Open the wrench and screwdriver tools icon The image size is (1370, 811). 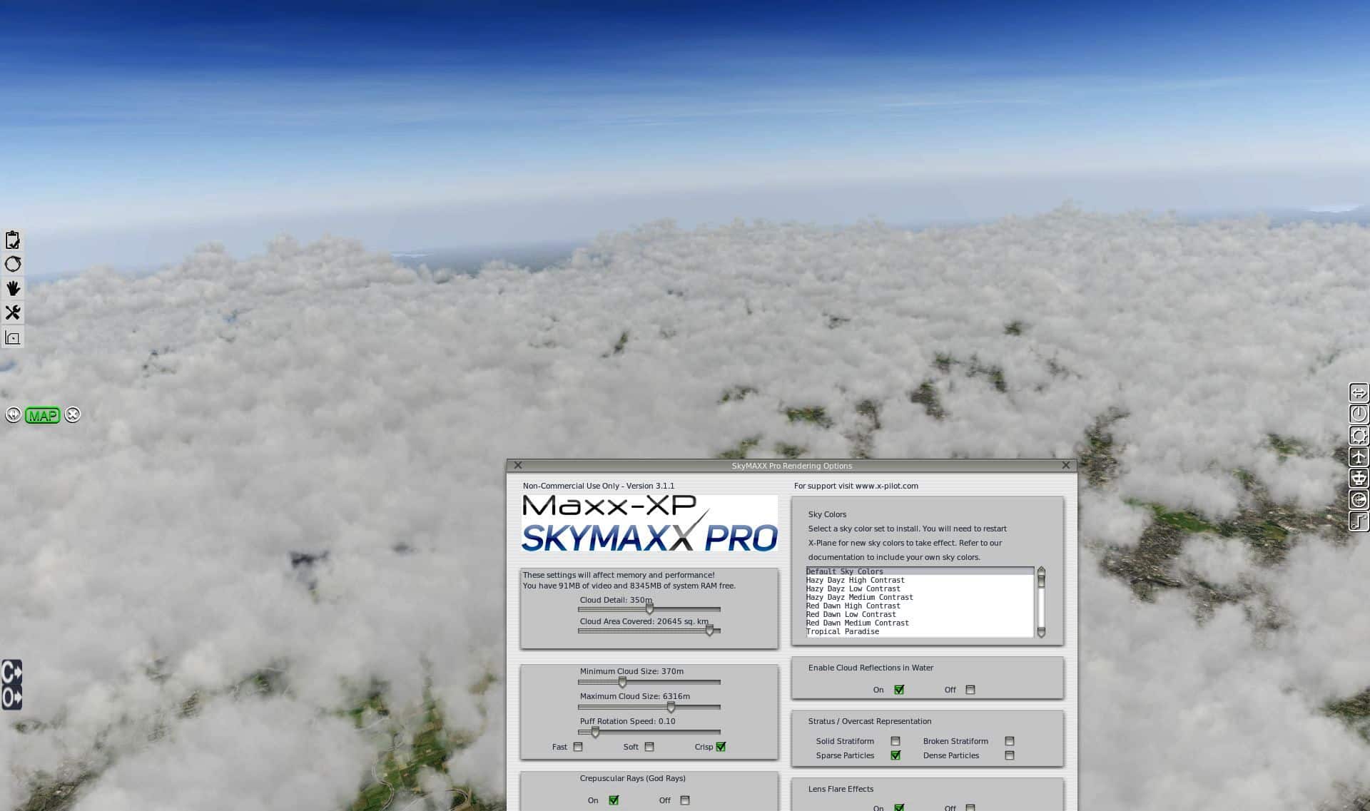13,312
